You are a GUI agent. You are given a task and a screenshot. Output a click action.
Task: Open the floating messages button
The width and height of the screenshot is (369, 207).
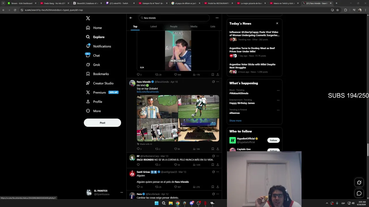[x=359, y=193]
